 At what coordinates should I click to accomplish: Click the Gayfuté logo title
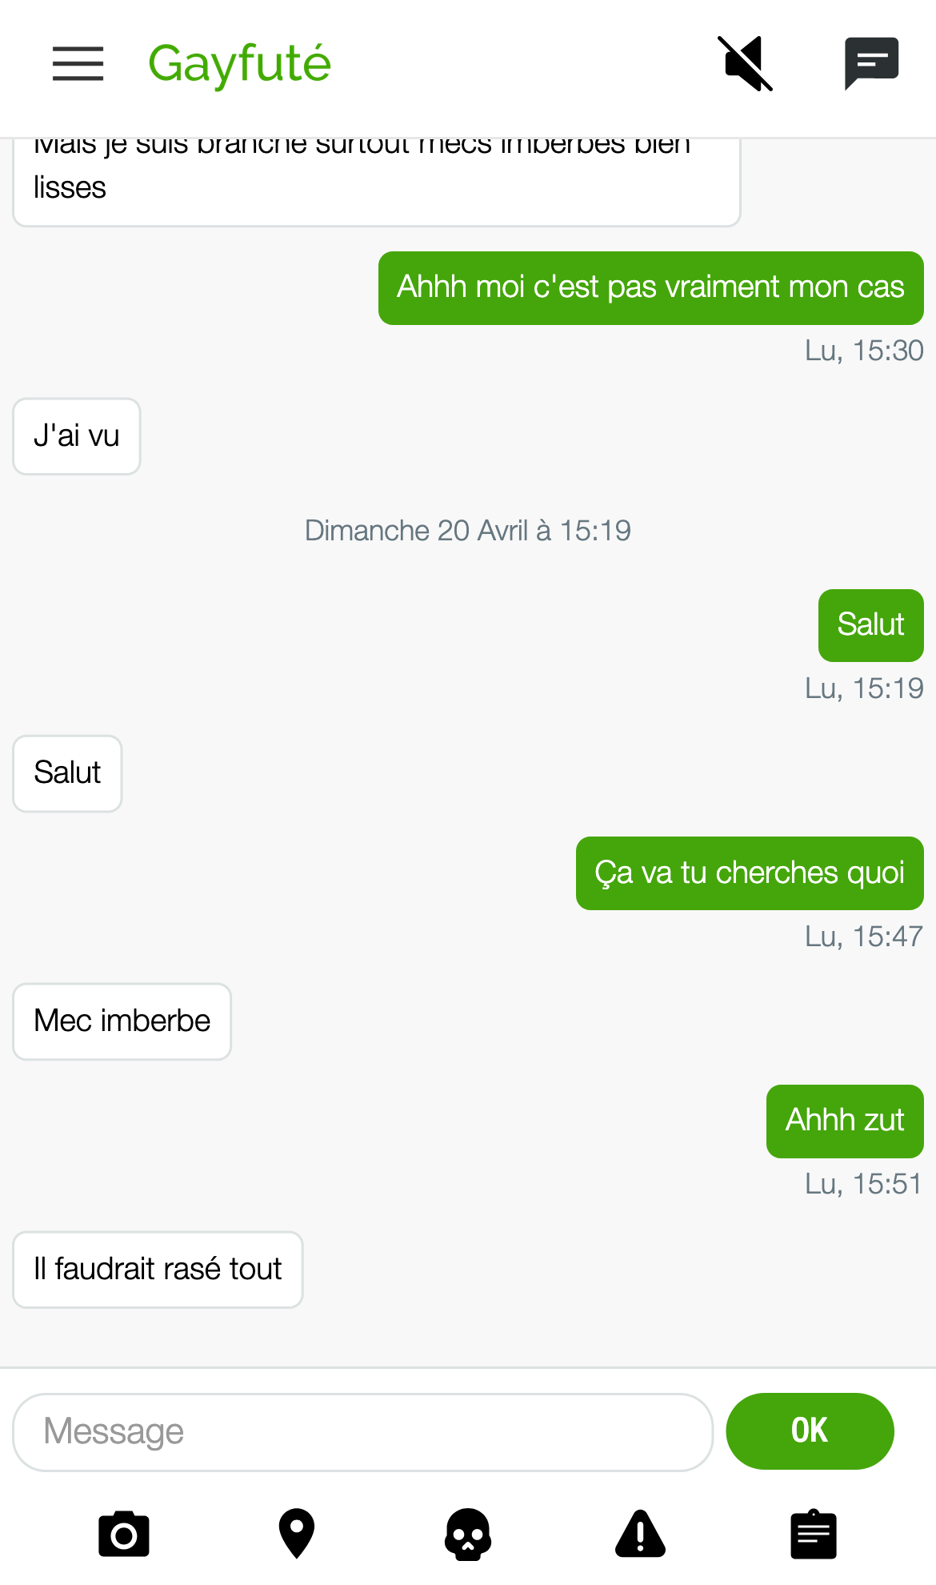point(239,64)
